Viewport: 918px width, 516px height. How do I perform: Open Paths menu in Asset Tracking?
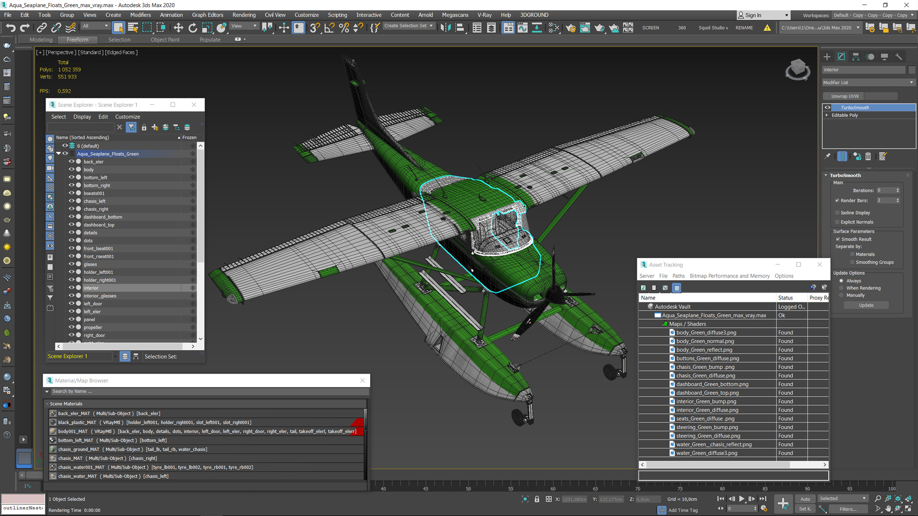point(678,276)
